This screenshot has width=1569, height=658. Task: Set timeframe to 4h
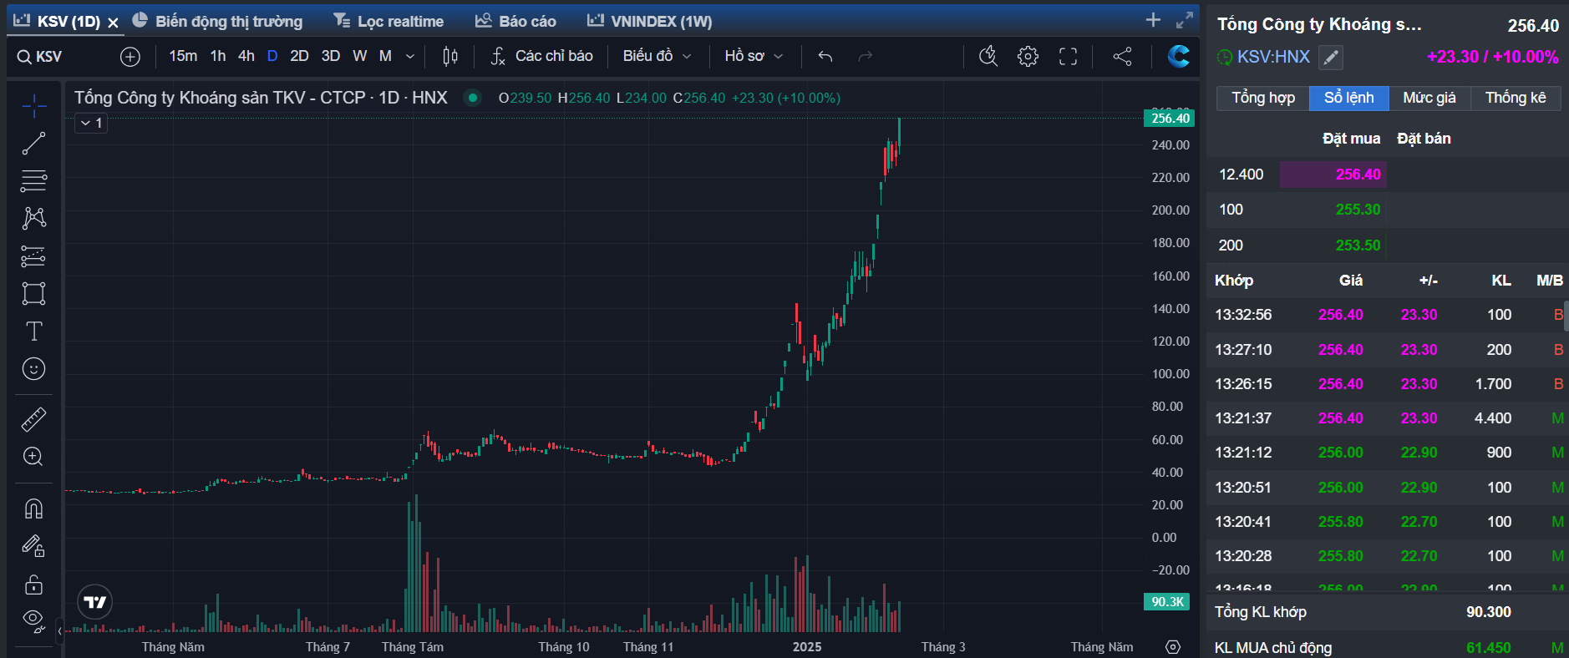click(246, 56)
